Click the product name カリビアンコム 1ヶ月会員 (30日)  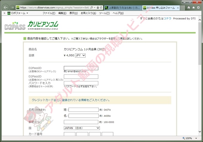(x=85, y=49)
